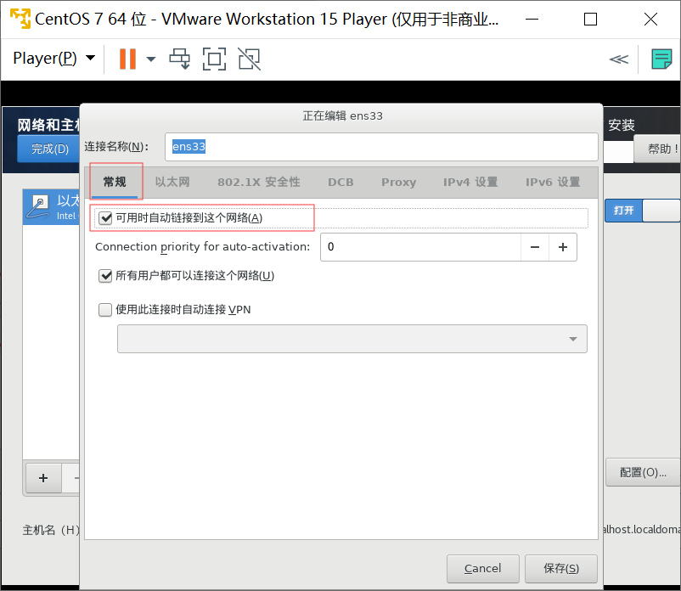Go to IPv4 设置 tab
This screenshot has height=591, width=681.
pyautogui.click(x=470, y=182)
